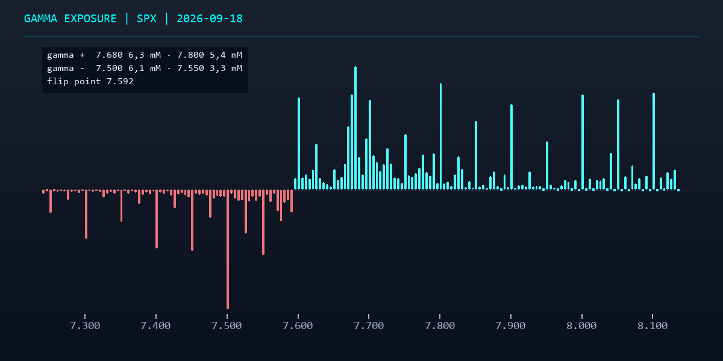723x361 pixels.
Task: Click the red bar at strike 7.300
Action: (86, 214)
